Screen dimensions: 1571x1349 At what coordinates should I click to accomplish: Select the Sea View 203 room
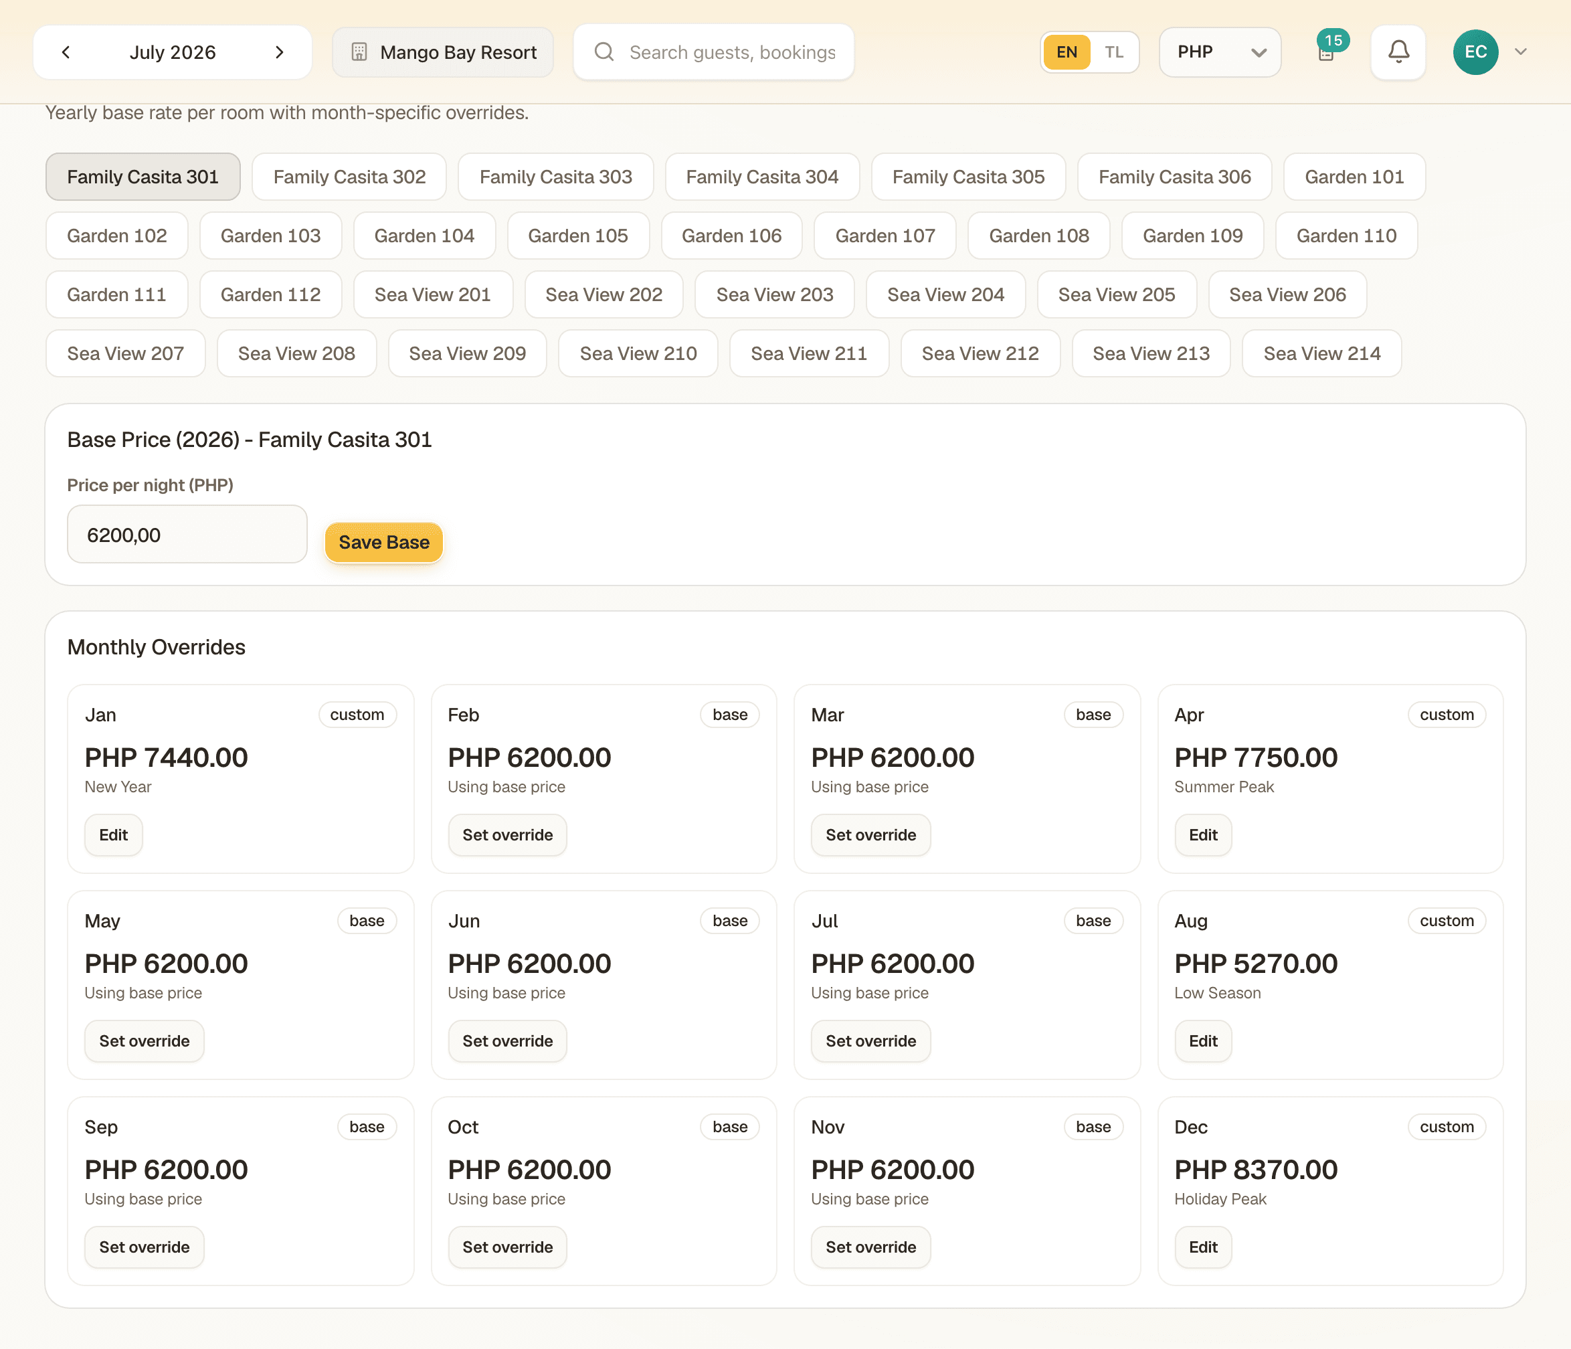click(774, 294)
